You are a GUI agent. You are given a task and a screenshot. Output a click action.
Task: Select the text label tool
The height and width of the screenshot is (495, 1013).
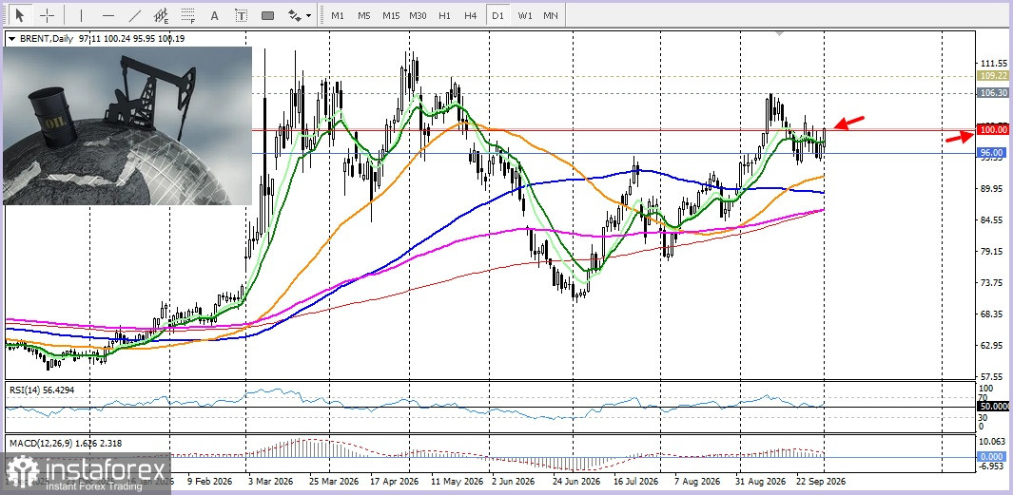pyautogui.click(x=241, y=15)
